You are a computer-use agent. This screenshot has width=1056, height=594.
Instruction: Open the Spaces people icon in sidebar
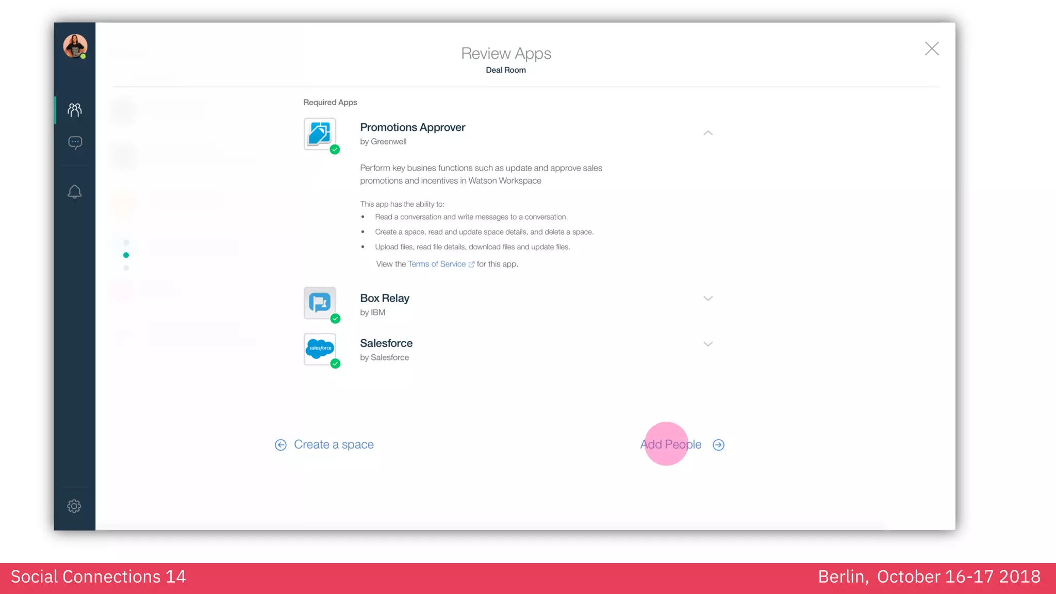point(75,110)
